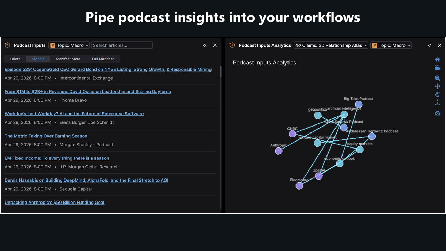Open the Workday's Last Workday? link
This screenshot has width=446, height=251.
pos(74,114)
